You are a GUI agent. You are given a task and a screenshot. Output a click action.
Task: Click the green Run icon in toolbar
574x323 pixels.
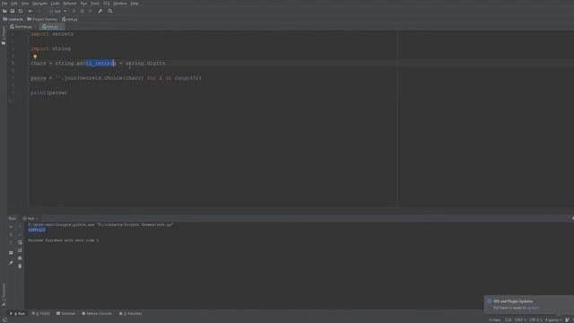(x=74, y=12)
